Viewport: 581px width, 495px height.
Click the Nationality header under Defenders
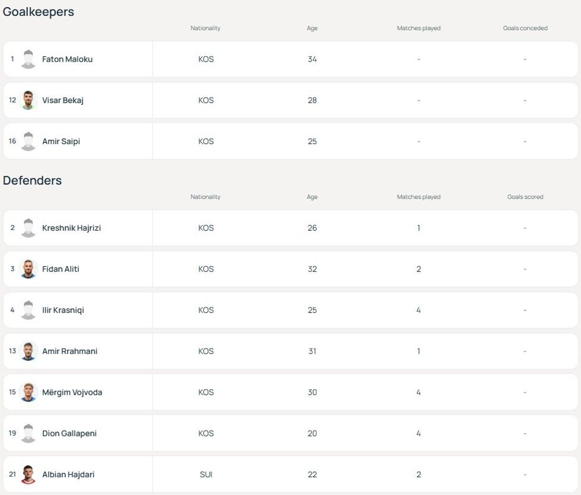coord(205,197)
